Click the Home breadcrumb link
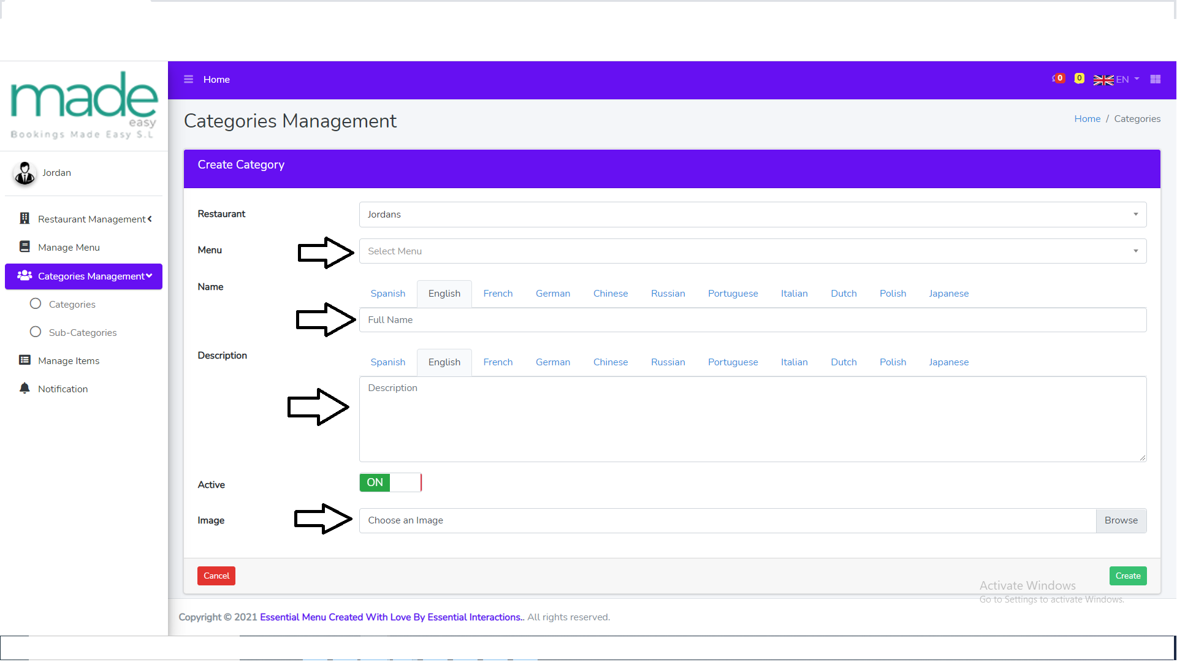The image size is (1177, 662). [x=1087, y=119]
